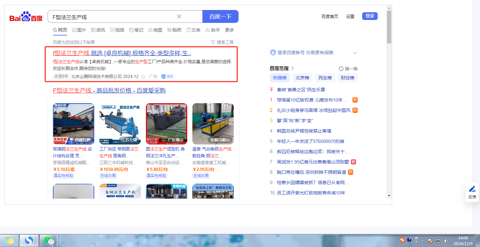
Task: Refresh hot searches with 换一换
Action: (x=348, y=69)
